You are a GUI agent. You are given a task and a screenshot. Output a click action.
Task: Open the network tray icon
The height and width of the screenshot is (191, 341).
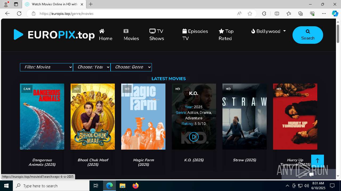click(300, 186)
